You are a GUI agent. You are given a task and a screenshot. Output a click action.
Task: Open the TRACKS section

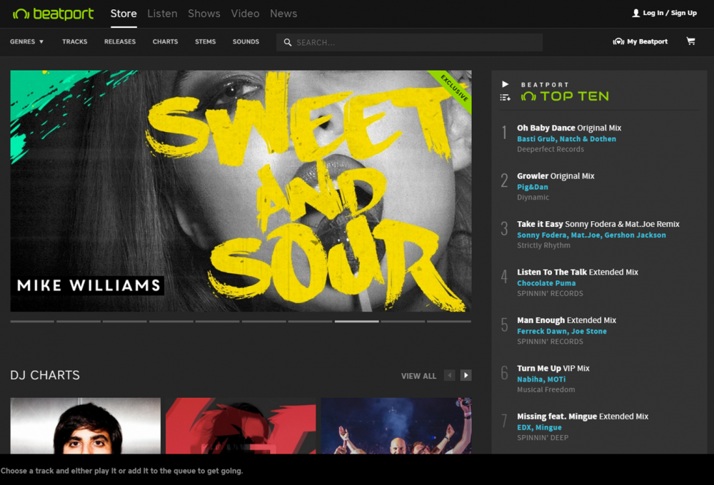click(x=74, y=41)
